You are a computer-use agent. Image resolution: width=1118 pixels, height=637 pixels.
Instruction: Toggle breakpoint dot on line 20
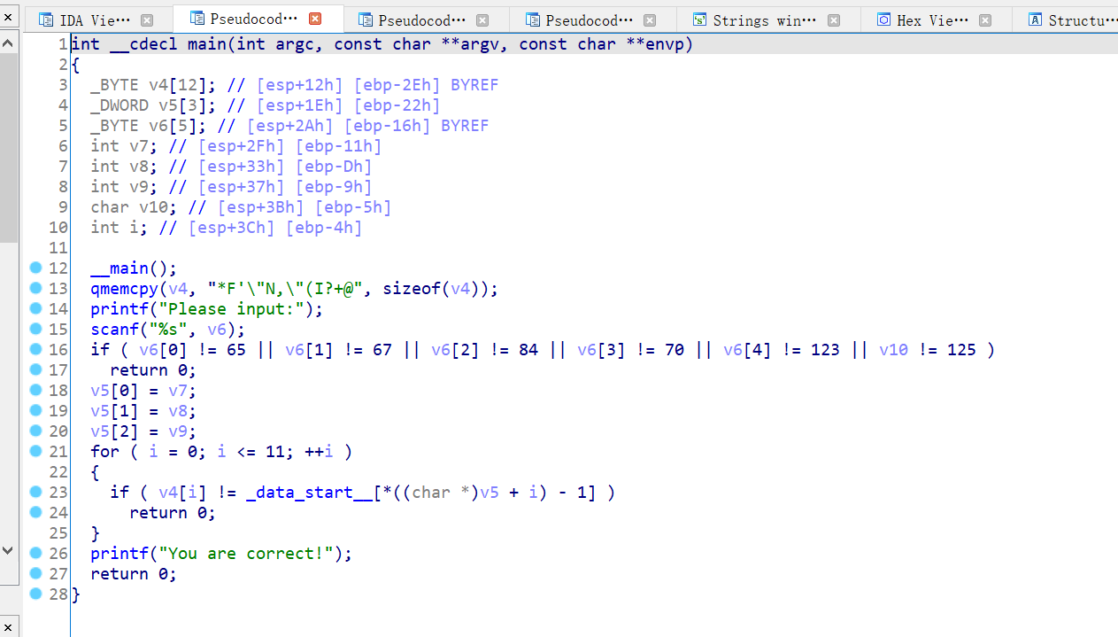click(x=35, y=431)
